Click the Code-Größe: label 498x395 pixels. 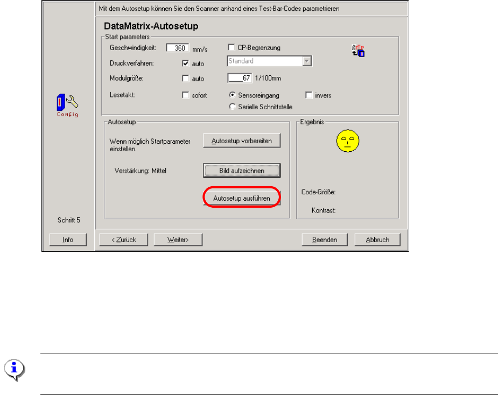pos(318,192)
